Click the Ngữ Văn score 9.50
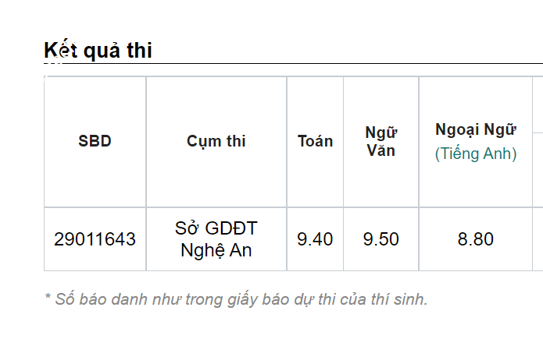543x339 pixels. click(381, 239)
